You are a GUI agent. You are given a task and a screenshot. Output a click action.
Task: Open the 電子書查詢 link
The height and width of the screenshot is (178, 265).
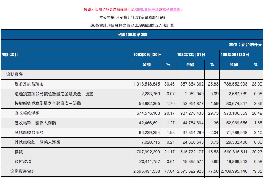pos(171,10)
